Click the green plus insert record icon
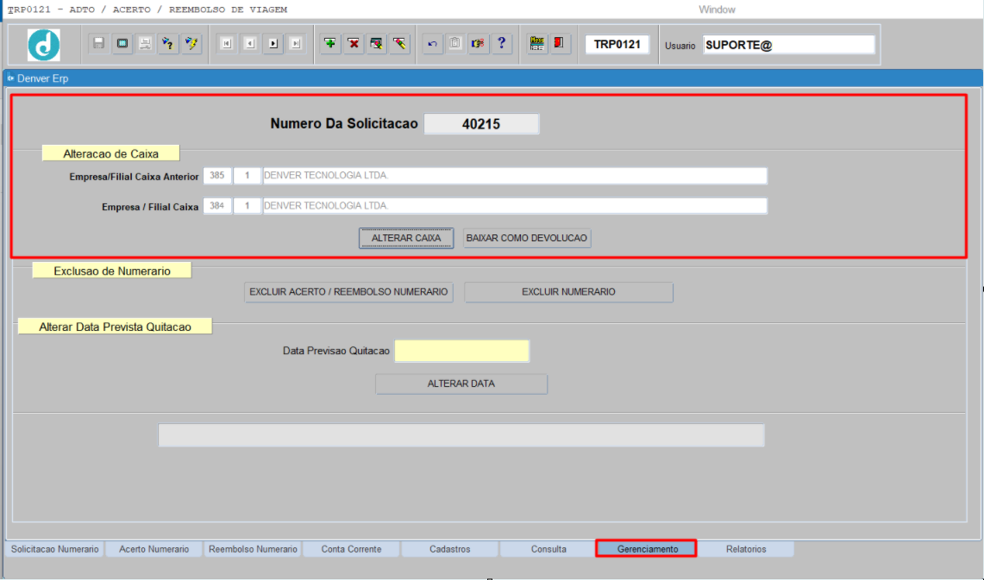This screenshot has width=984, height=580. 329,43
